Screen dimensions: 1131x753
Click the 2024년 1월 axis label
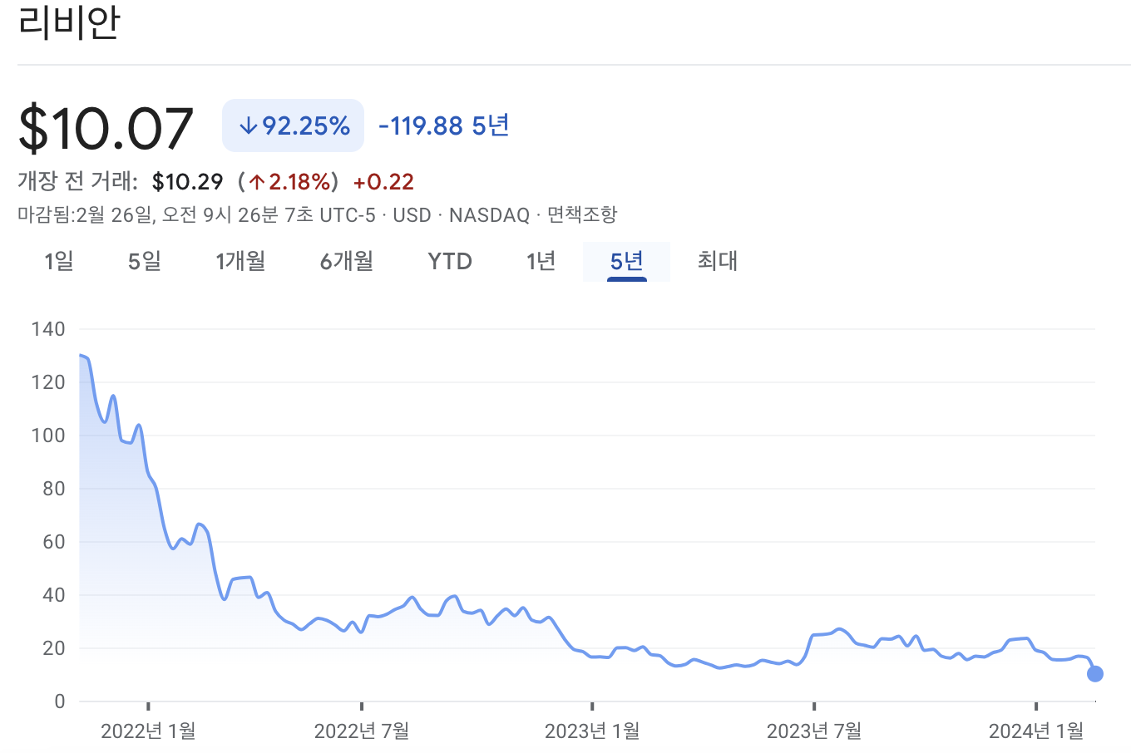[1036, 731]
